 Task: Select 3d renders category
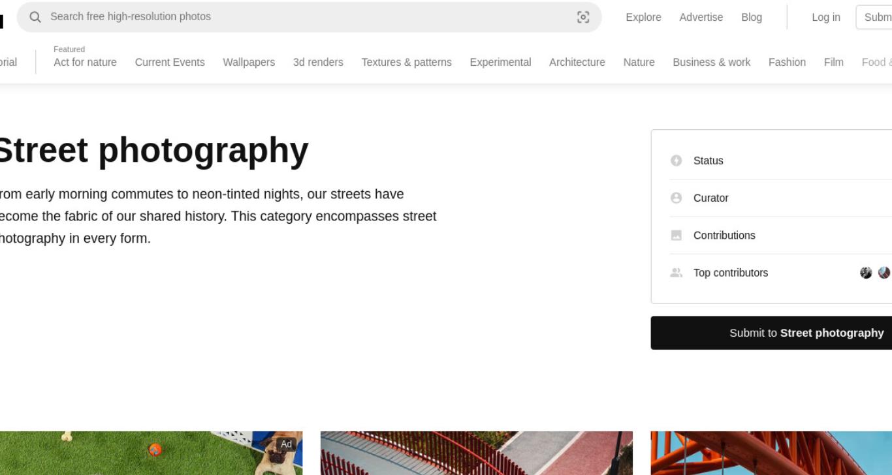click(x=318, y=62)
